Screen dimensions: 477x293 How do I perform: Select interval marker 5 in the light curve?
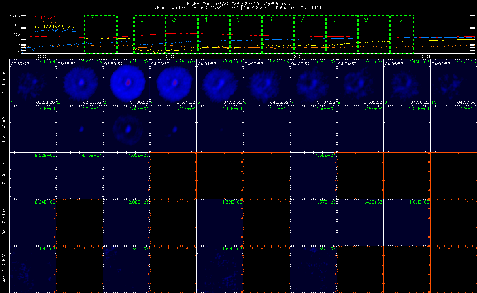tap(238, 19)
